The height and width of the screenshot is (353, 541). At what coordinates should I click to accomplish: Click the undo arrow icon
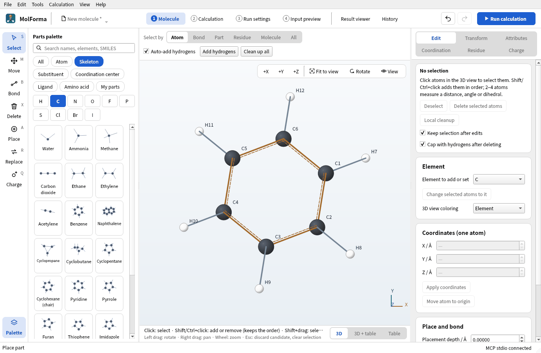coord(448,19)
